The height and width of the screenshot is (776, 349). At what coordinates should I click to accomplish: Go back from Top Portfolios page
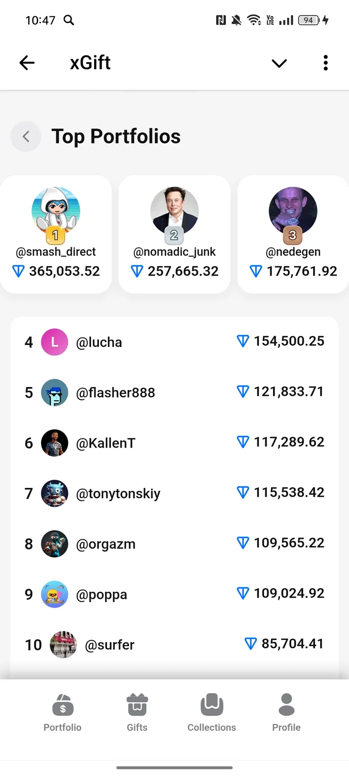(26, 137)
